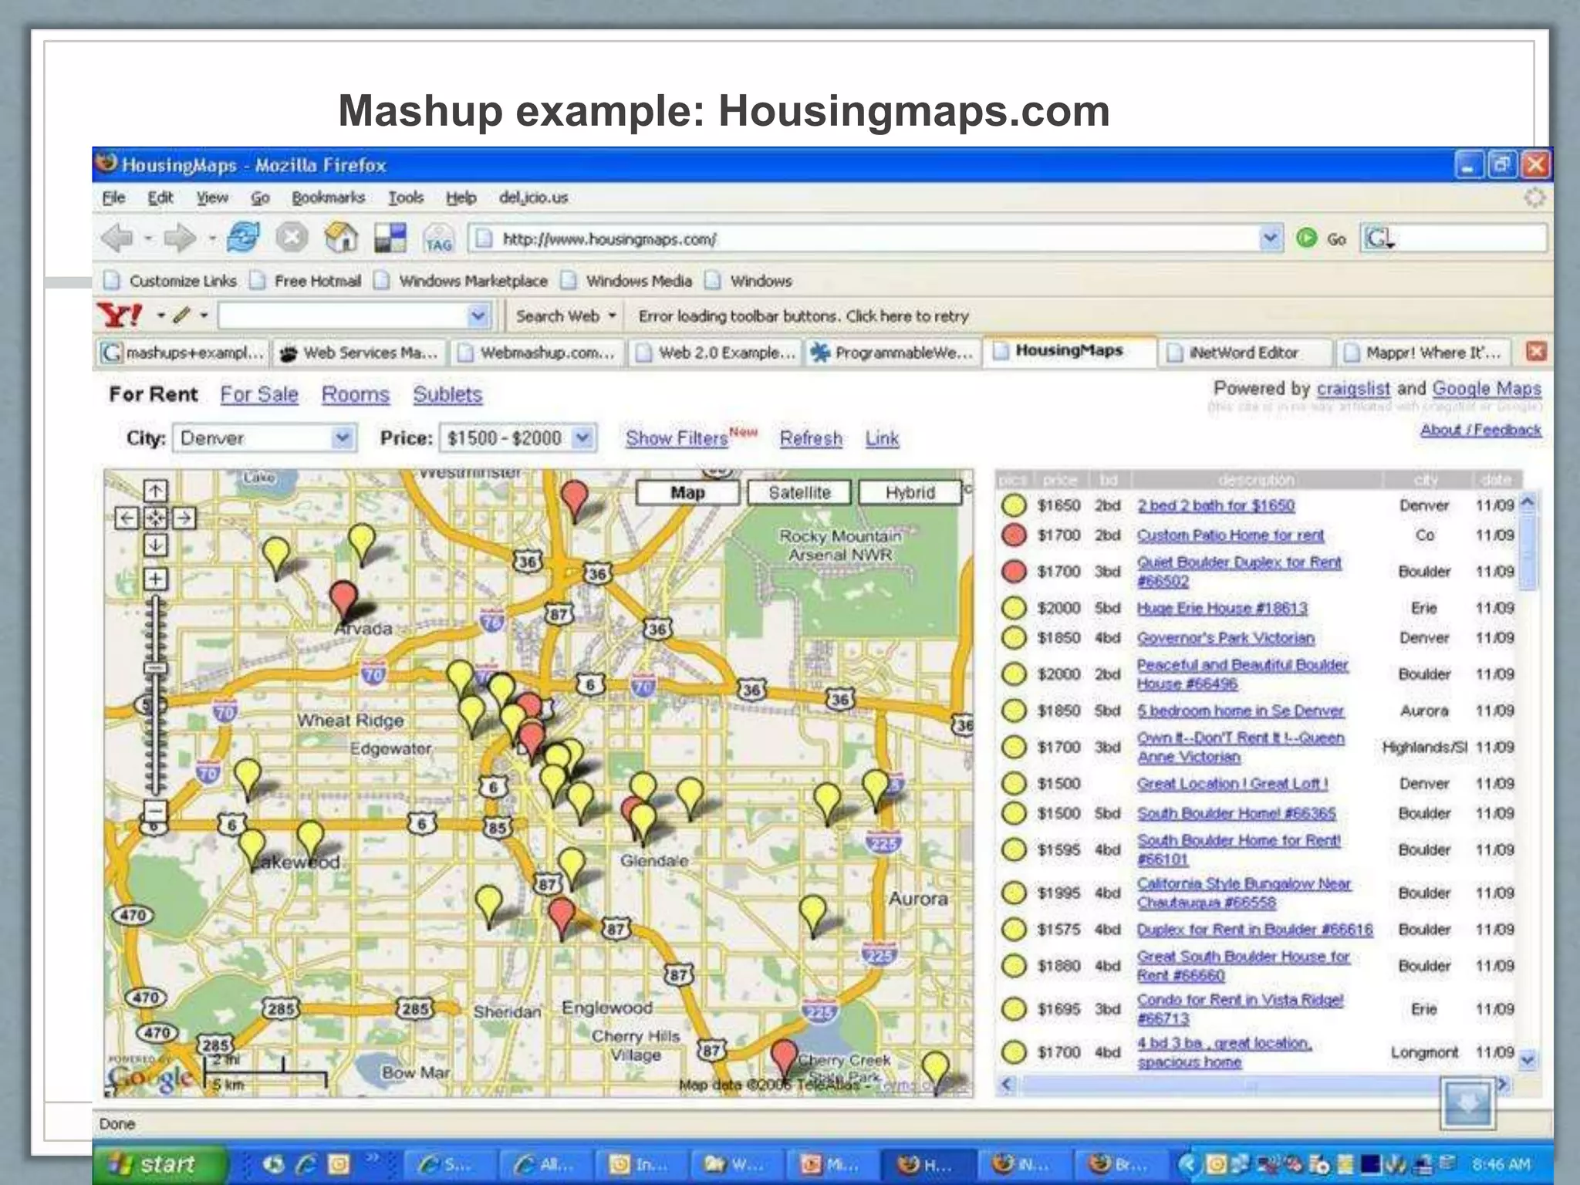Switch map to Satellite view
Viewport: 1580px width, 1185px height.
click(x=799, y=492)
